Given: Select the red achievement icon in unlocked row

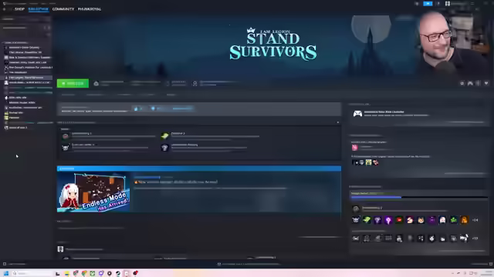Looking at the screenshot, I should pos(399,220).
